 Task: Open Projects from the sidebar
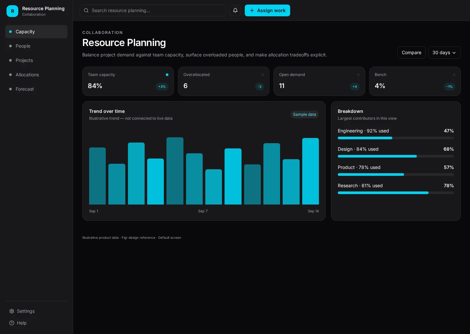tap(36, 60)
